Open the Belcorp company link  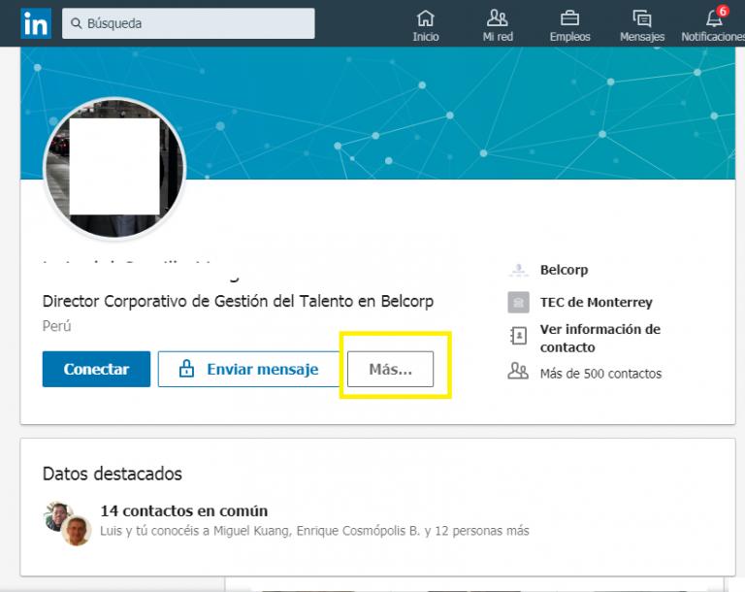564,270
